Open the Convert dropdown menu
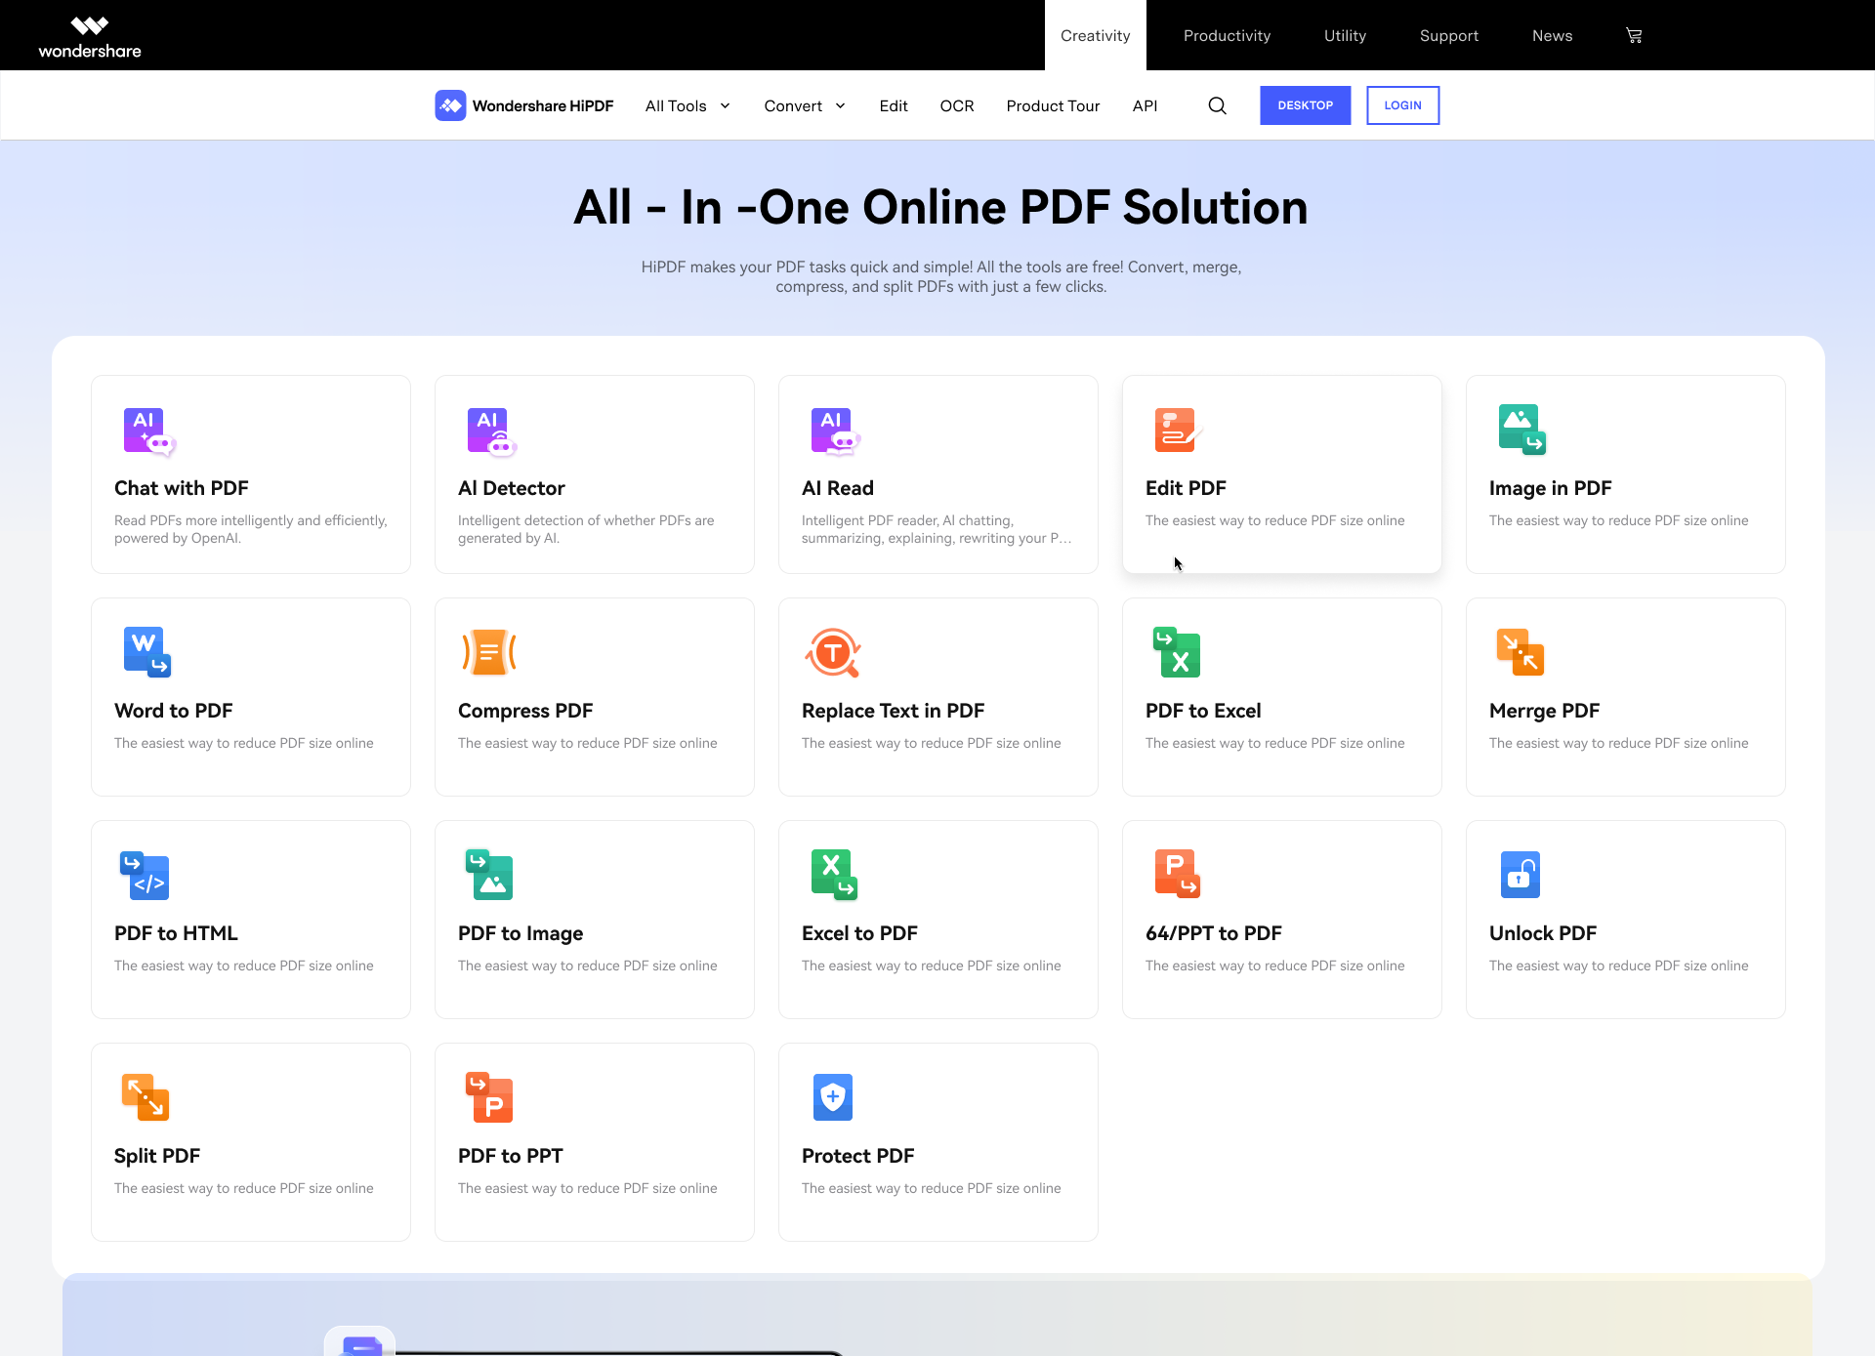The image size is (1875, 1356). 804,105
